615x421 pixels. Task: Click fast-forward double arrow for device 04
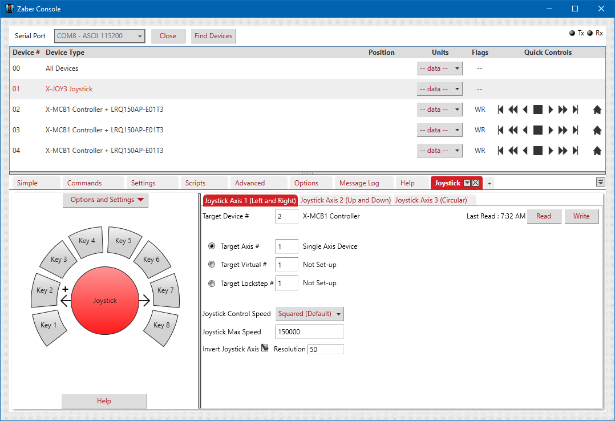[563, 150]
